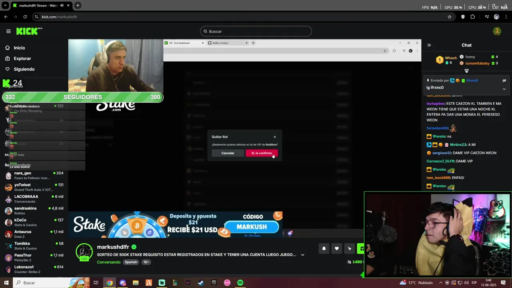Click Cancelar in the Quitar Rol dialog

pos(228,153)
